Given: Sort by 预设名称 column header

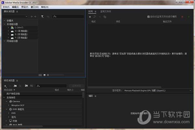Looking at the screenshot, I should click(8, 90).
